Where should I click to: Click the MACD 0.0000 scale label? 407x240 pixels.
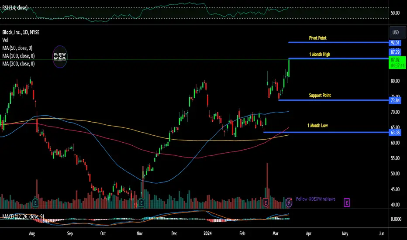point(396,219)
